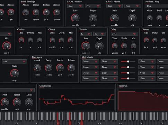
Task: Click the Tremolo Rate knob
Action: tap(86, 46)
